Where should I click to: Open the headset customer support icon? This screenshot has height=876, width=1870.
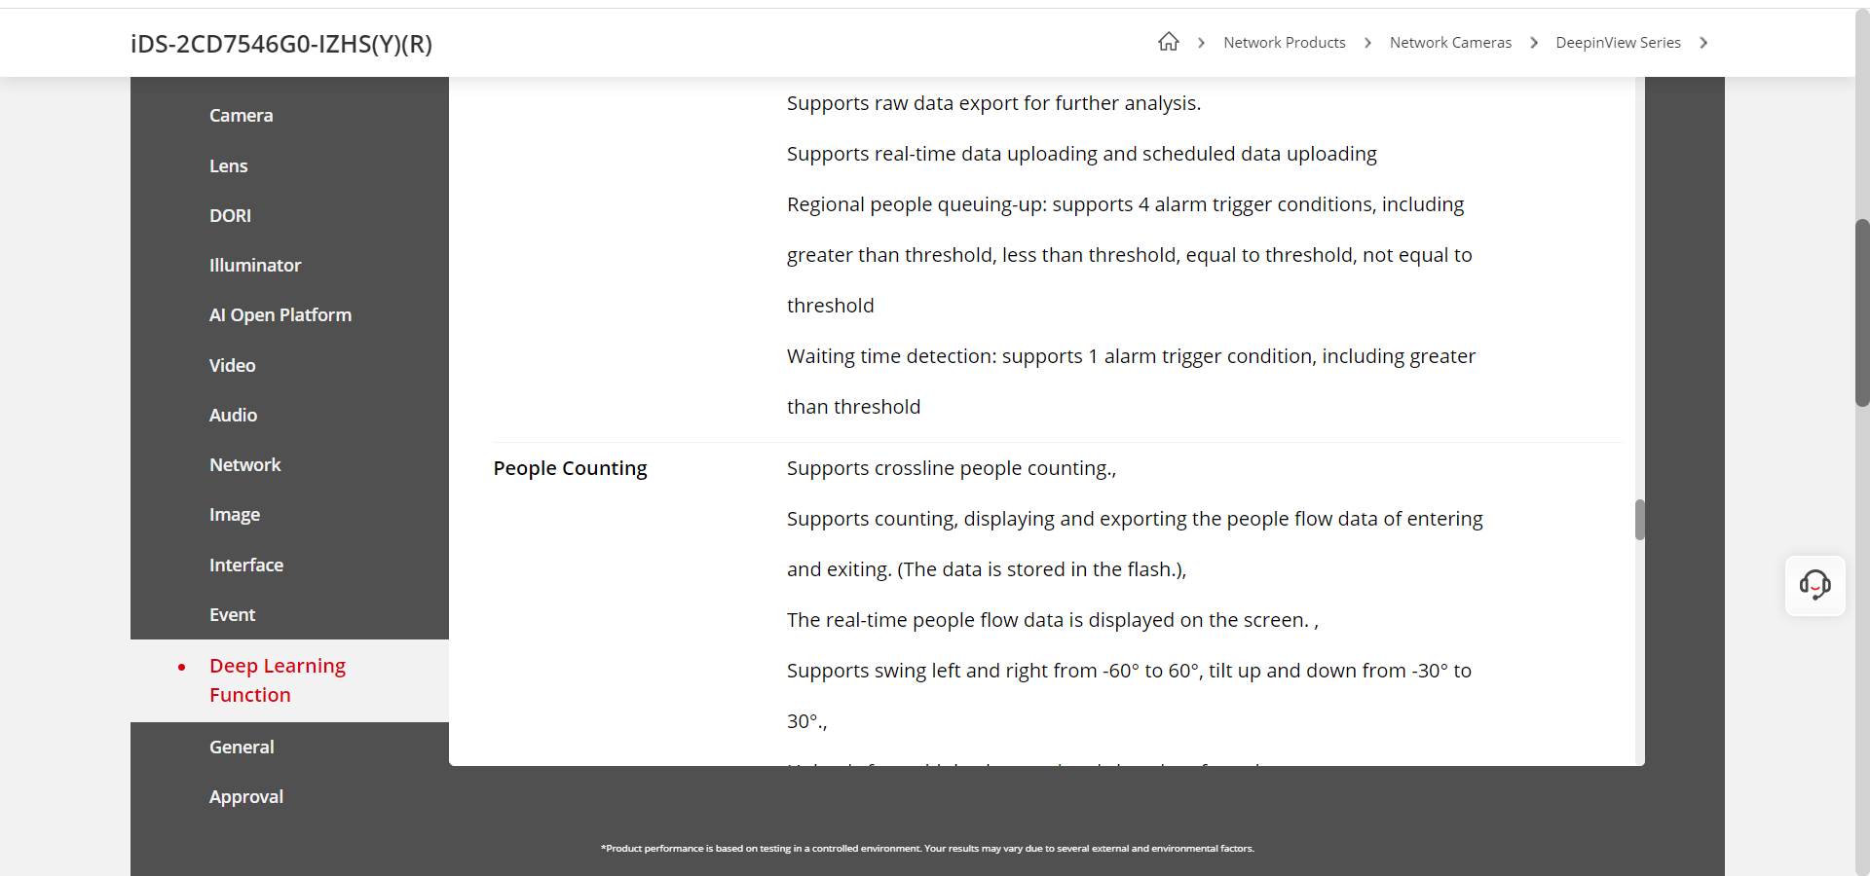pos(1814,585)
